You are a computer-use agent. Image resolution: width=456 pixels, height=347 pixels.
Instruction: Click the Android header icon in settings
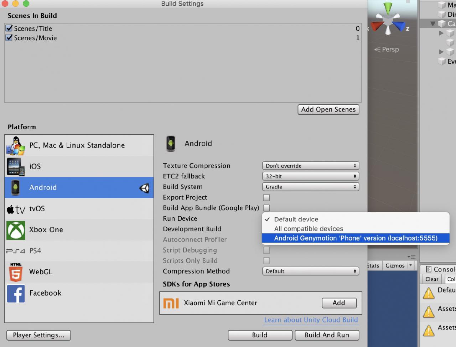(x=171, y=144)
